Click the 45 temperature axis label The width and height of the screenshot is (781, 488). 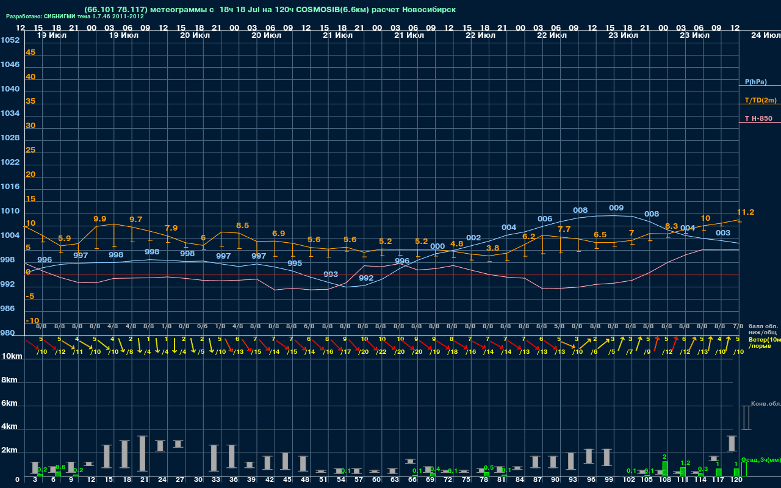click(31, 52)
